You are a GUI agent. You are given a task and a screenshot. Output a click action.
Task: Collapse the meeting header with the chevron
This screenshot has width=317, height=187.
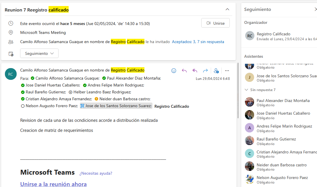tap(227, 9)
